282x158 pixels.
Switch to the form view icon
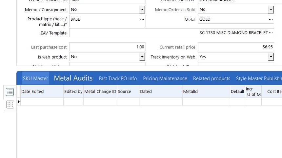click(x=10, y=105)
